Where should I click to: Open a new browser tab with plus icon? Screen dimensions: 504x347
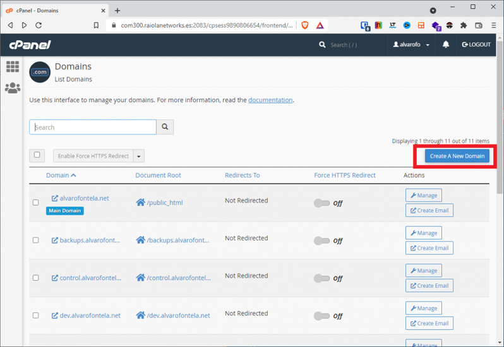click(117, 11)
